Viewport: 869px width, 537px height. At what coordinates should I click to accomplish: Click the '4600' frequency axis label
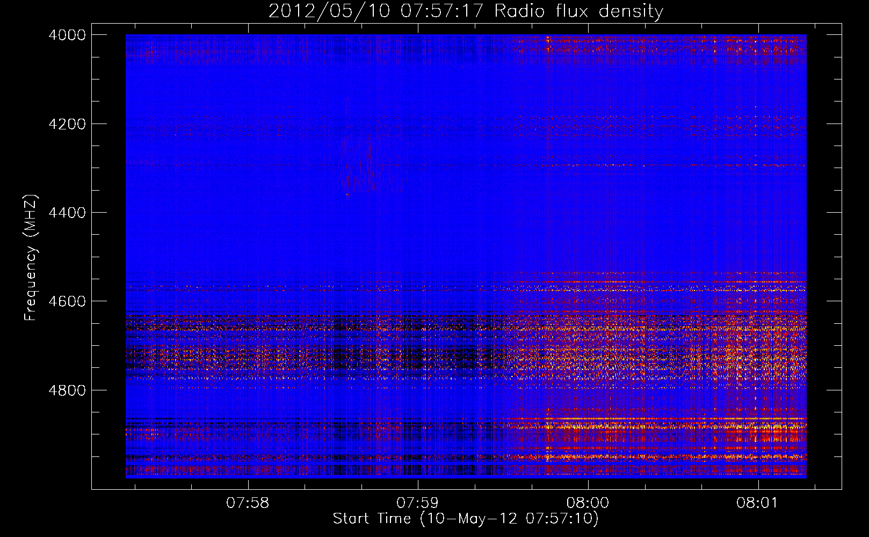coord(67,301)
